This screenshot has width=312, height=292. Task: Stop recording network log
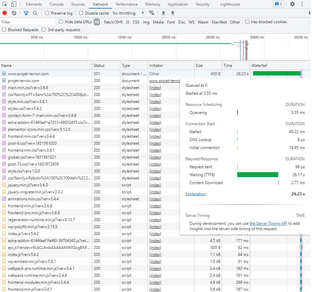tap(5, 13)
